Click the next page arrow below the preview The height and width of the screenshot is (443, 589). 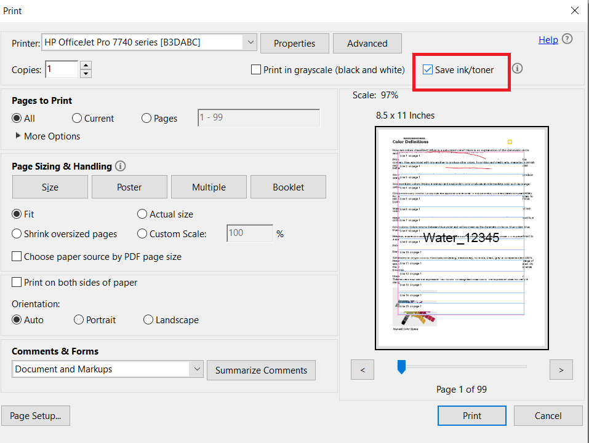point(561,369)
